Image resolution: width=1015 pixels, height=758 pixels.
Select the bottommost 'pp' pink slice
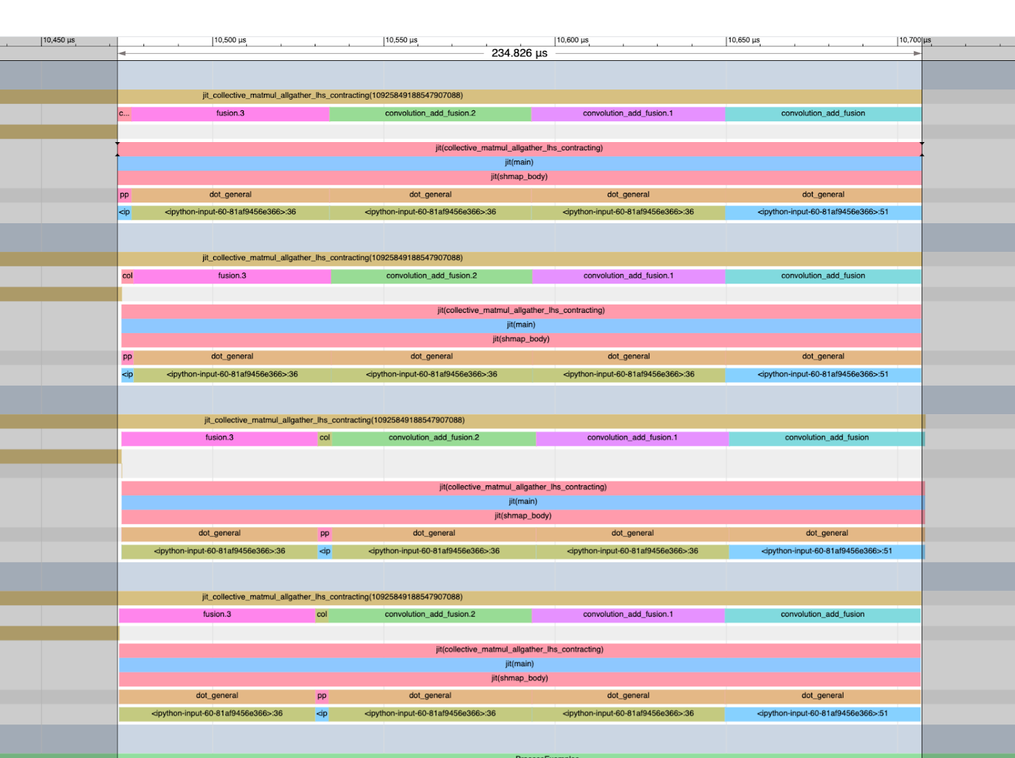(x=322, y=696)
